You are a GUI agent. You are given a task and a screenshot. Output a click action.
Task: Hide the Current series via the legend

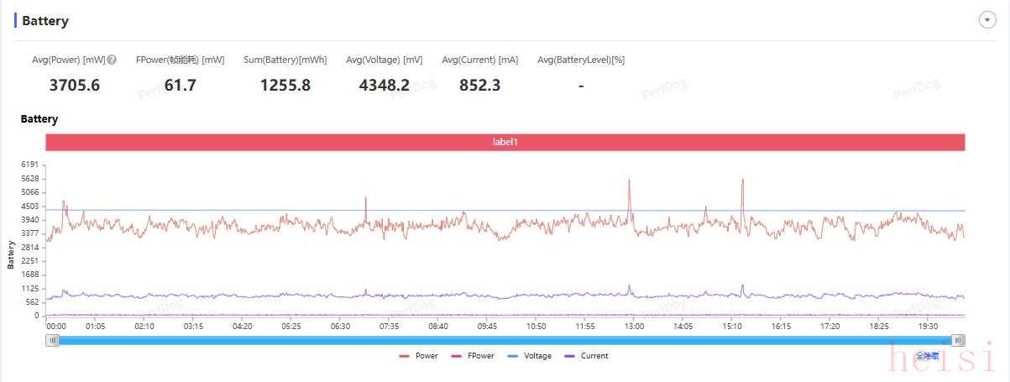tap(586, 356)
